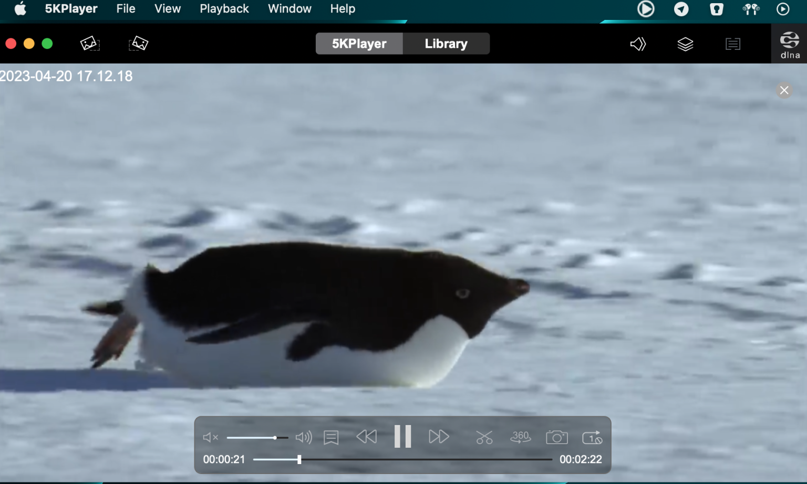Click the max volume speaker icon
807x484 pixels.
(x=304, y=437)
